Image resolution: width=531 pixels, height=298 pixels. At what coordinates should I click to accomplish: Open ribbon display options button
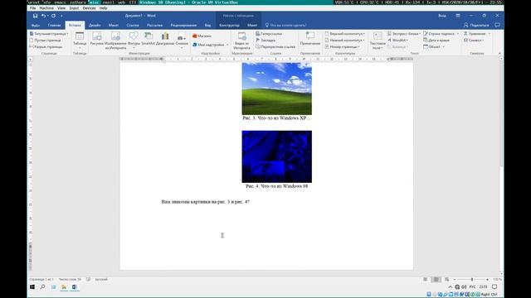[458, 16]
